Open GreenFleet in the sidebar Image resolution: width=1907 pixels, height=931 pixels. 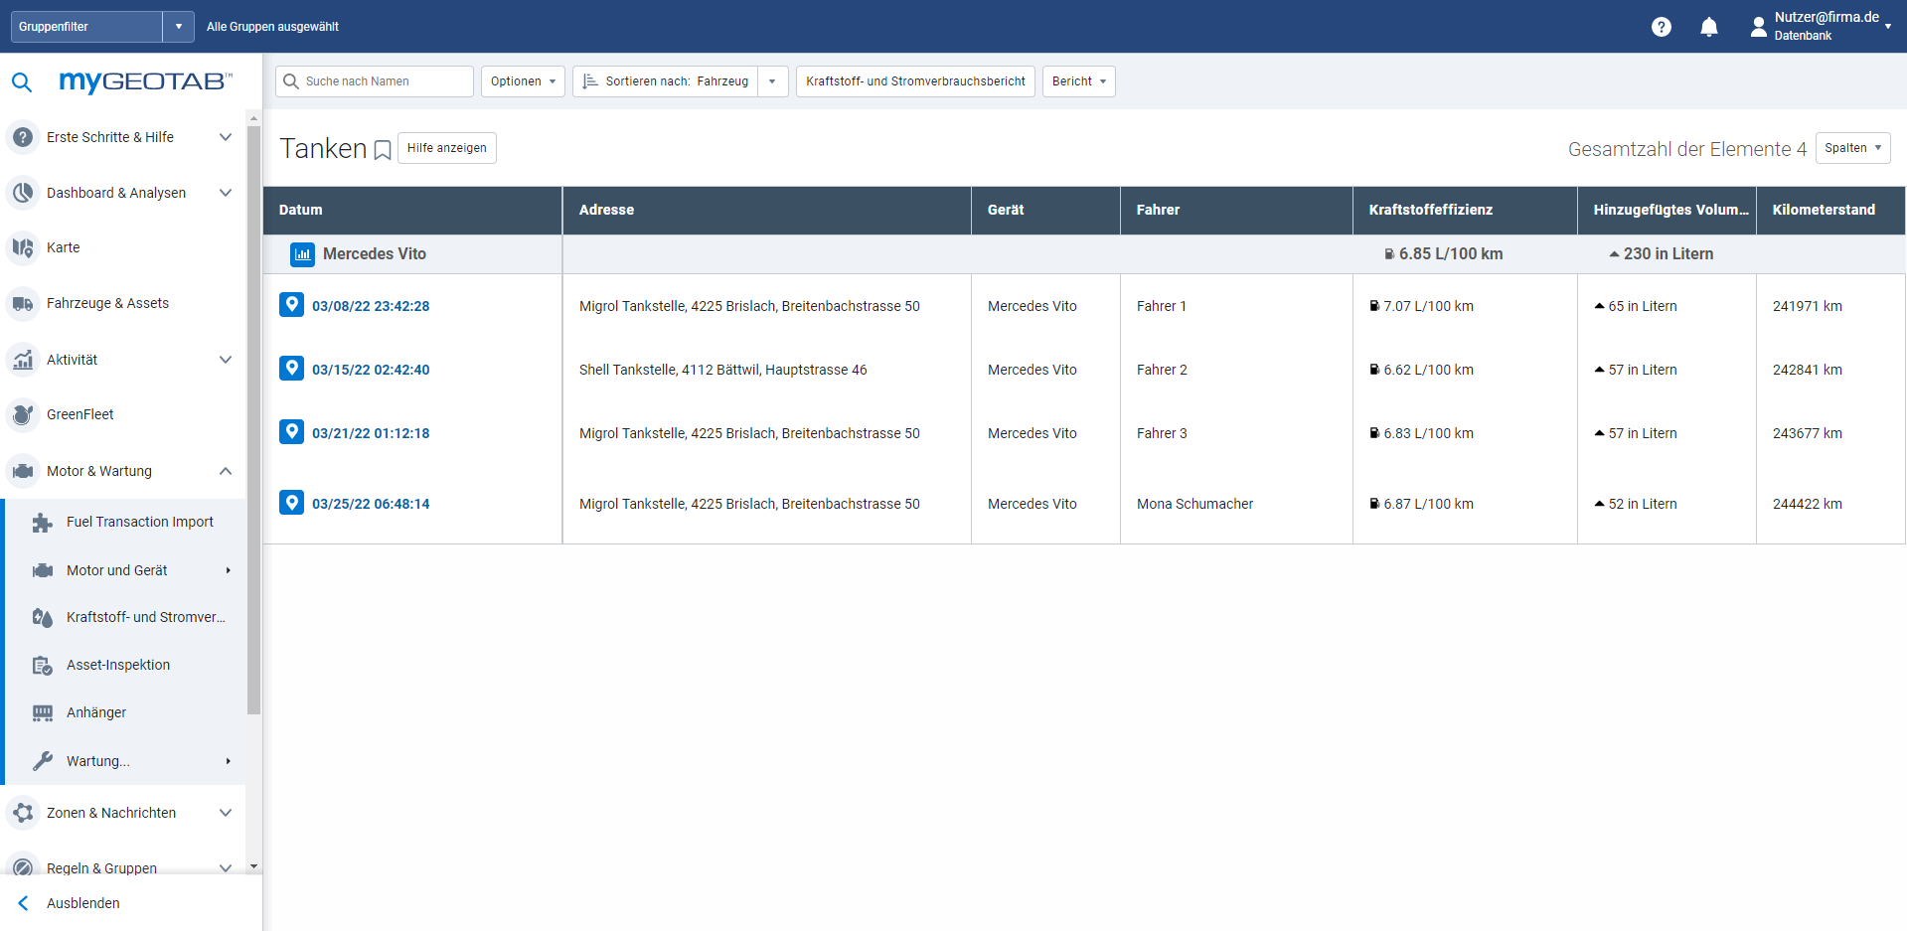(79, 414)
